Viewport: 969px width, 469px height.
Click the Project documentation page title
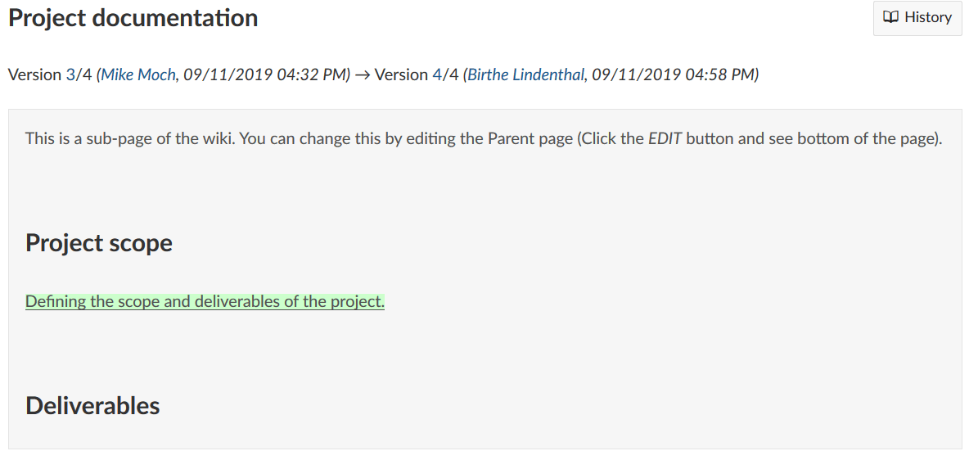(133, 18)
